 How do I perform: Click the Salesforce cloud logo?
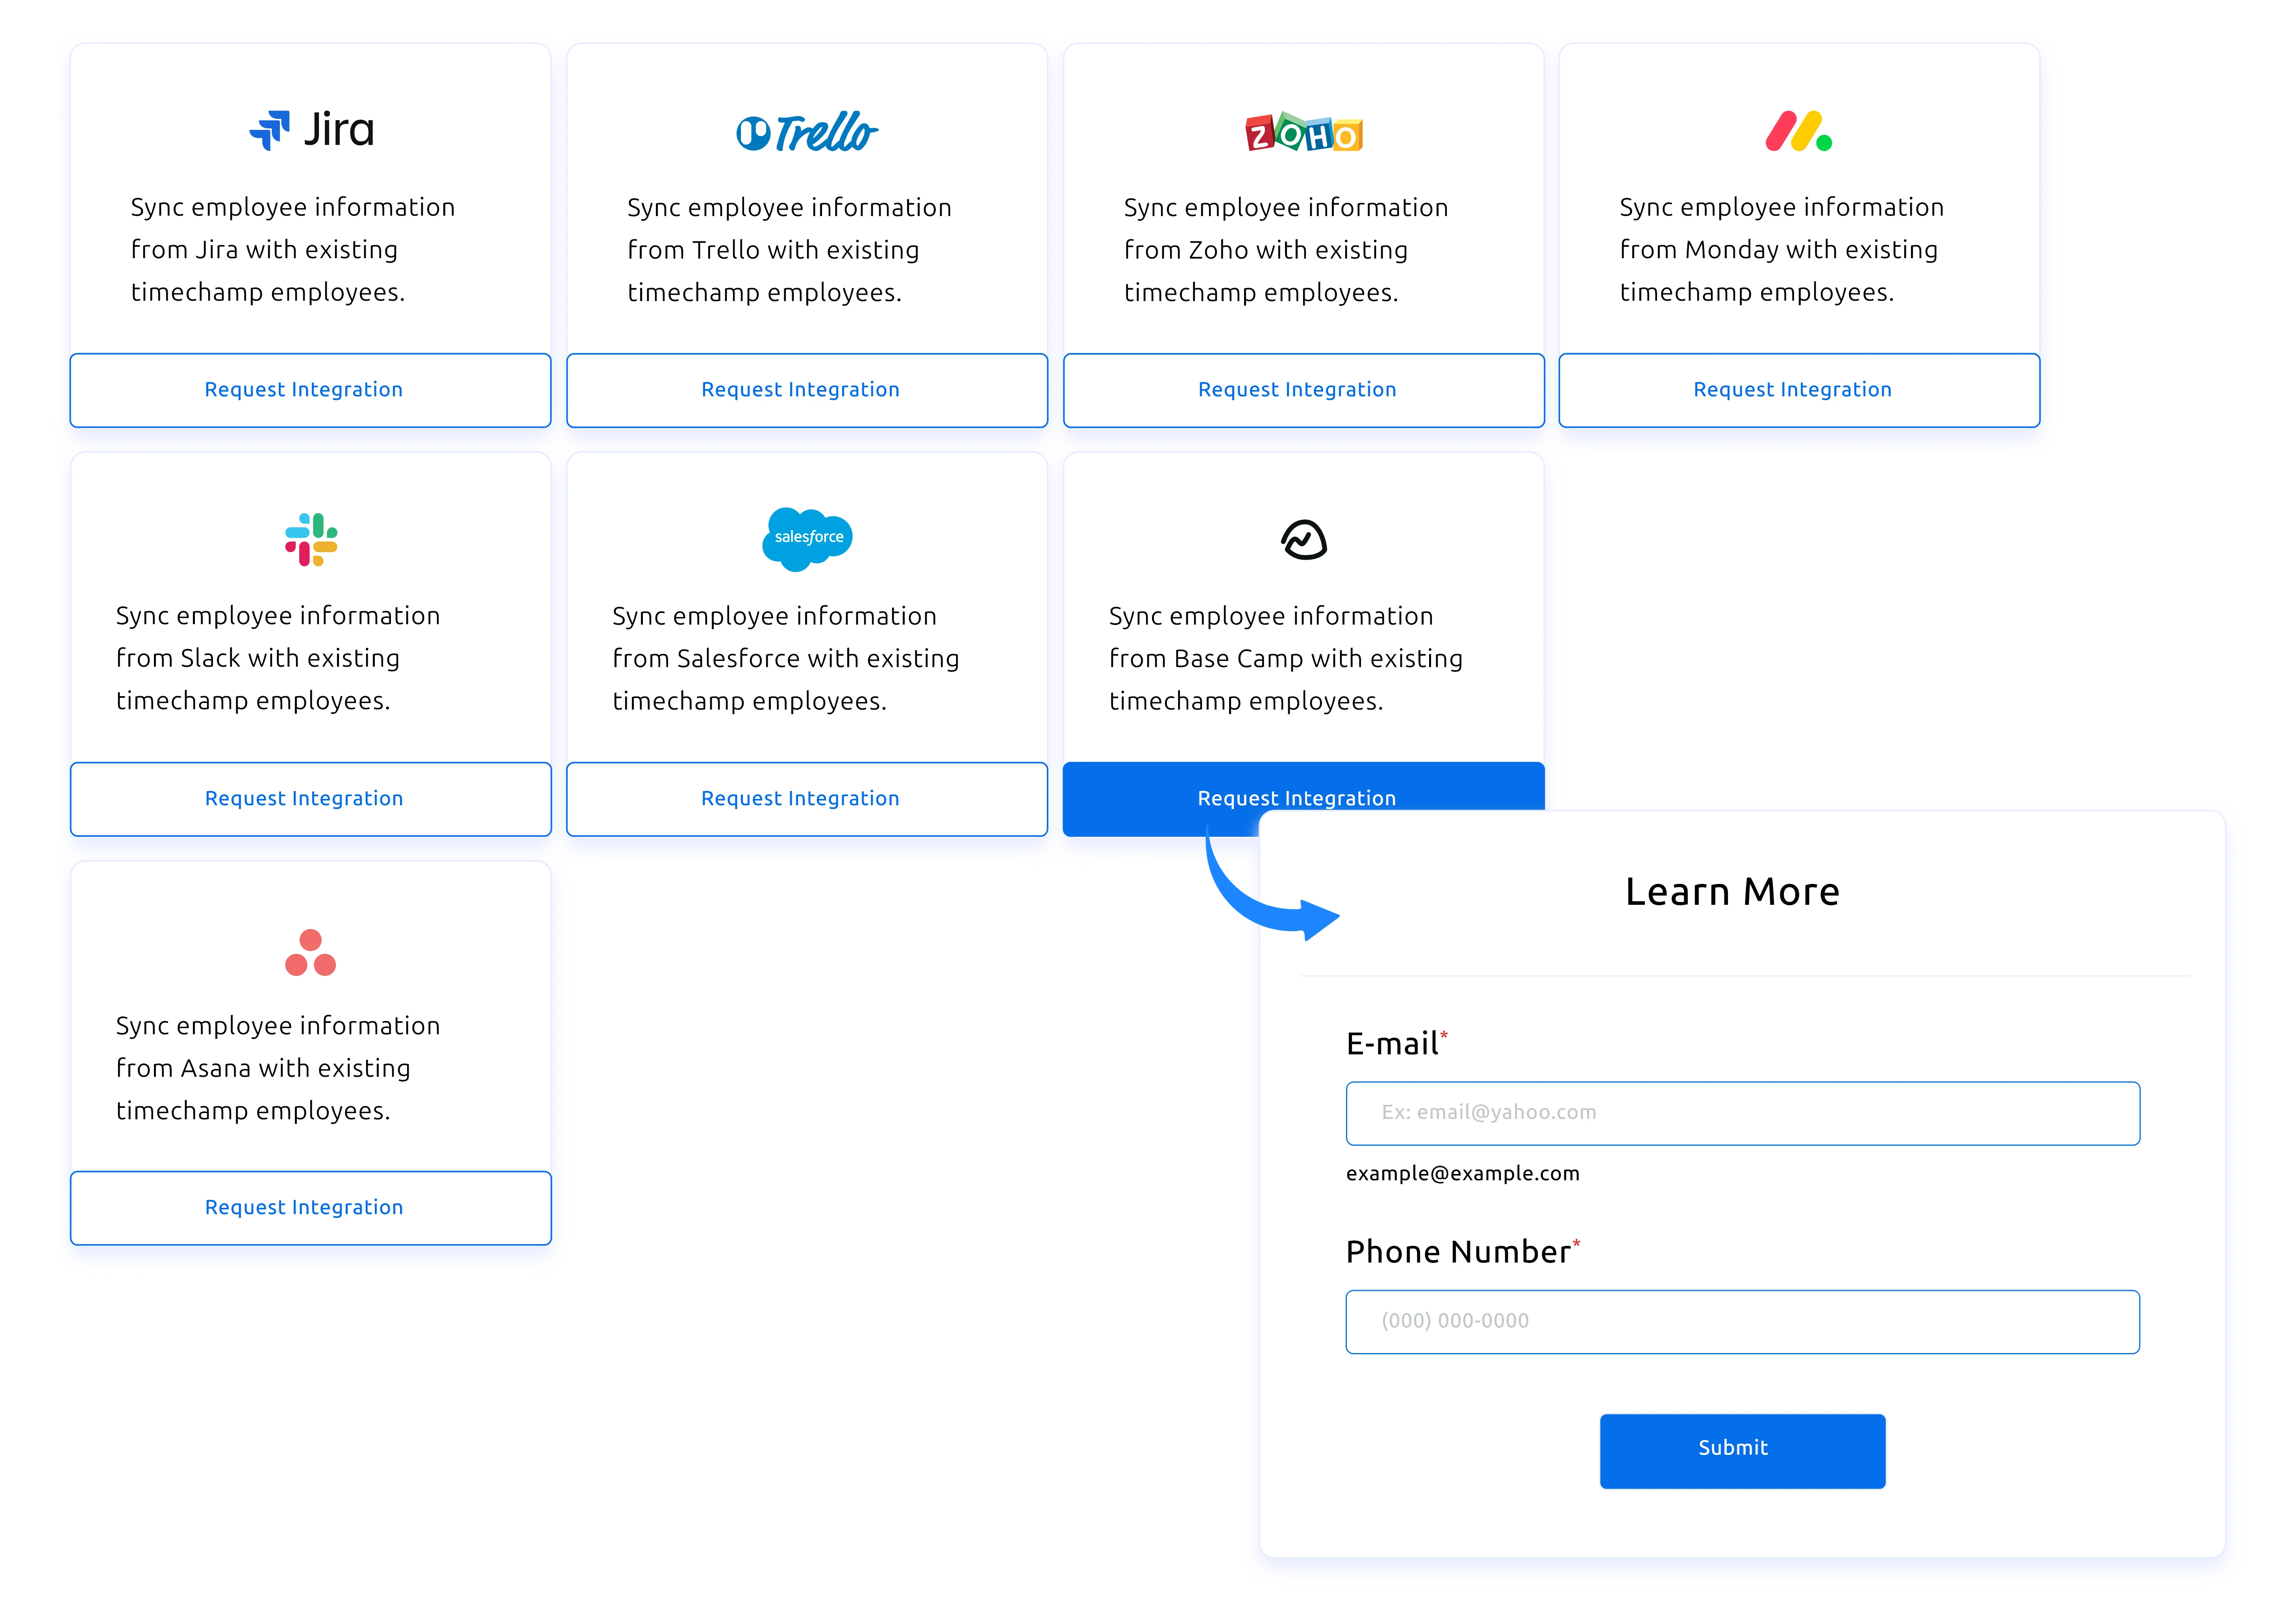pyautogui.click(x=807, y=539)
